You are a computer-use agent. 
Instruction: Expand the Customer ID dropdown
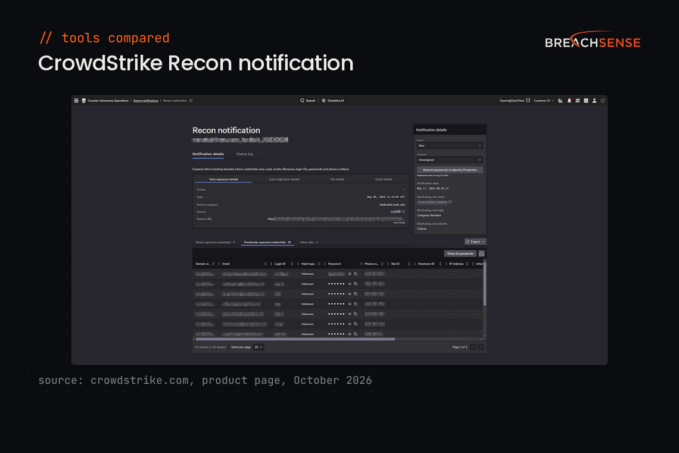pyautogui.click(x=543, y=101)
